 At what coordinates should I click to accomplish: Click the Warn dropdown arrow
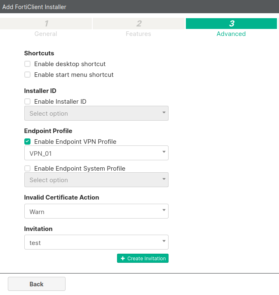[x=164, y=211]
